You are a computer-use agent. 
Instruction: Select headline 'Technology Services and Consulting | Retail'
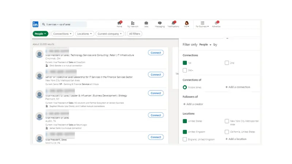point(93,55)
